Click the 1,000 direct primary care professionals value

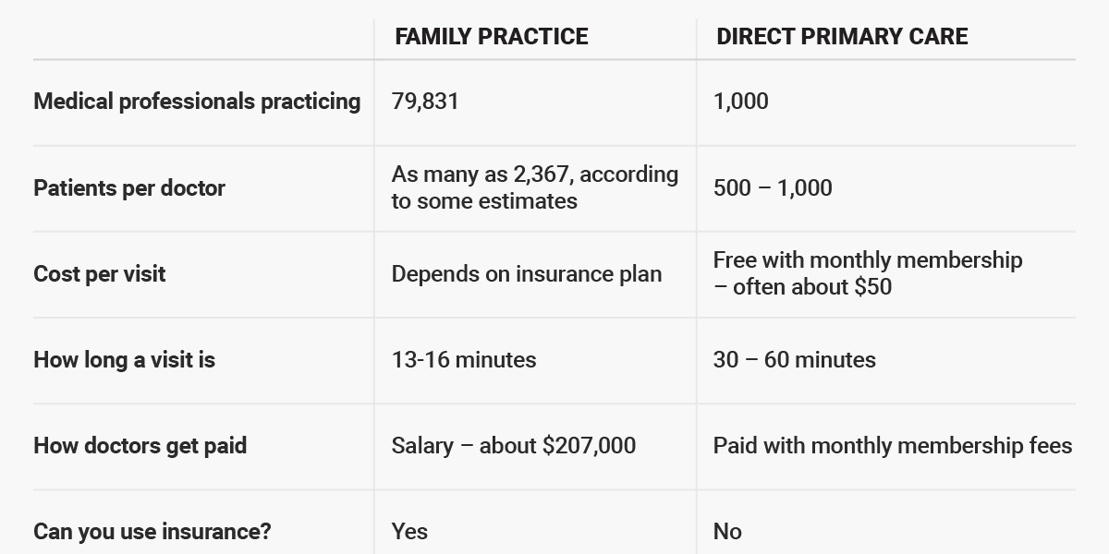740,102
